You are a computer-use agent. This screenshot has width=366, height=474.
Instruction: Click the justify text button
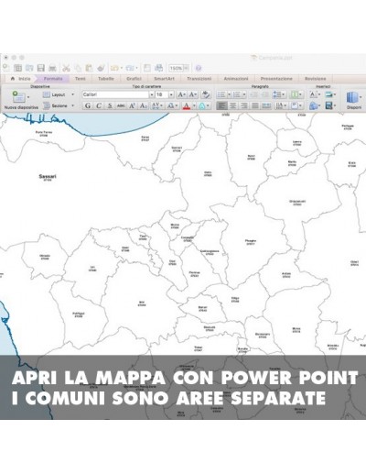click(x=255, y=105)
